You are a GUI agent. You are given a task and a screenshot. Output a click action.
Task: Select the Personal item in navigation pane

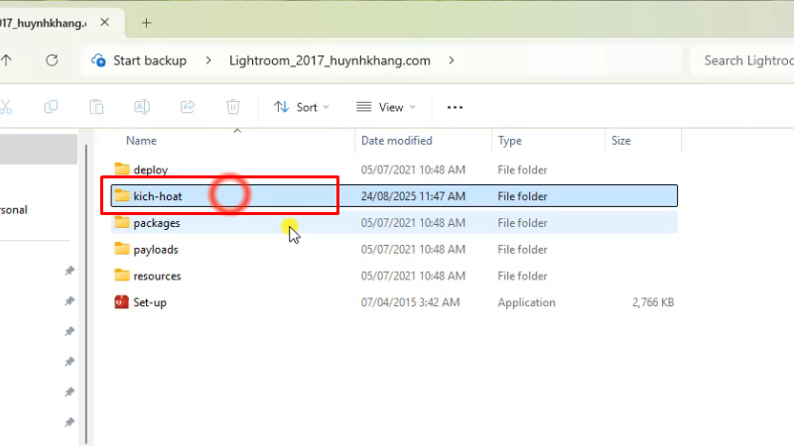point(14,210)
